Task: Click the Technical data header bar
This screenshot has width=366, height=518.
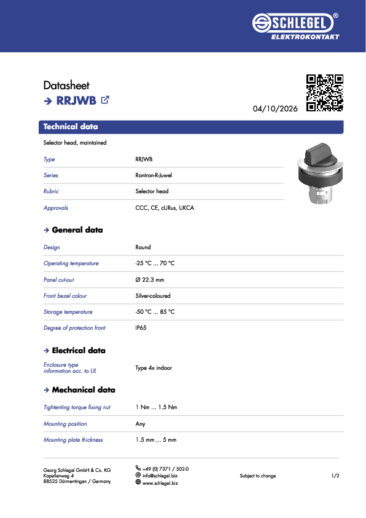Action: point(191,127)
